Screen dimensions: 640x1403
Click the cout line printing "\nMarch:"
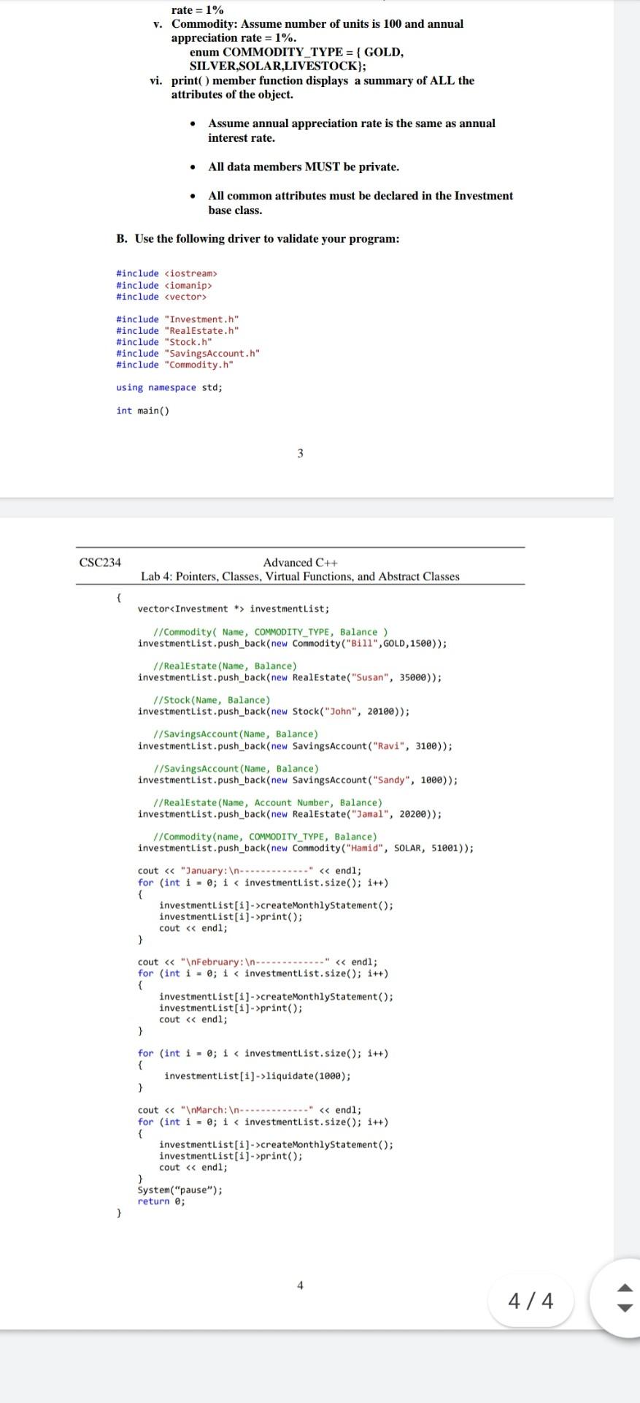[250, 1110]
